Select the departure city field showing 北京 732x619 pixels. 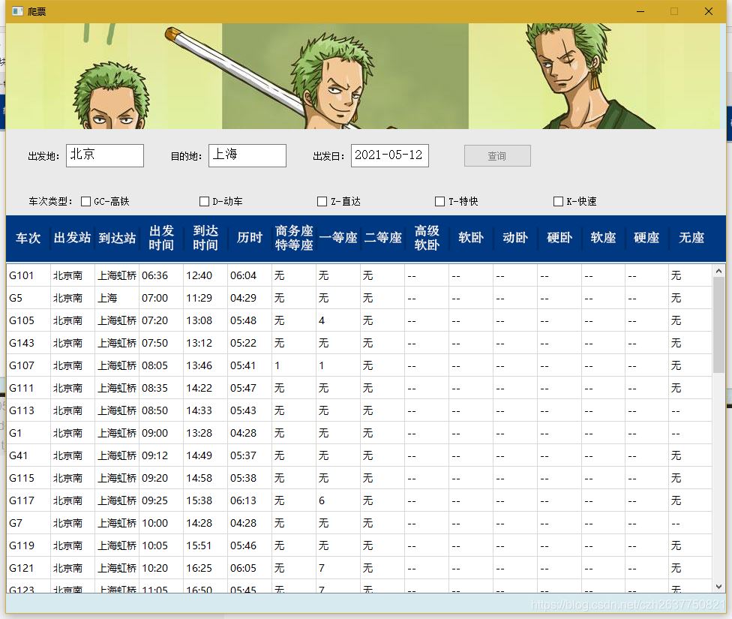(x=104, y=155)
